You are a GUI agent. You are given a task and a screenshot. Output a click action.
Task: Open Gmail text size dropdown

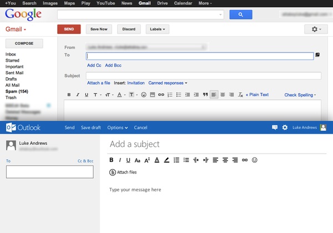(x=109, y=95)
